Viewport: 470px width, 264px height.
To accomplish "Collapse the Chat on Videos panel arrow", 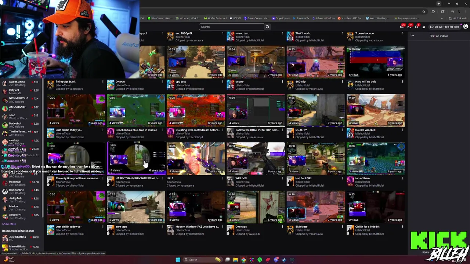I will 412,36.
